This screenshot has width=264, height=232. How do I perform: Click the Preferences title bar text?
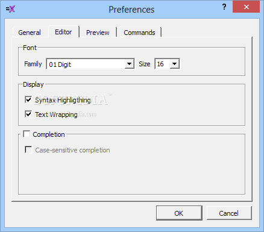point(131,10)
